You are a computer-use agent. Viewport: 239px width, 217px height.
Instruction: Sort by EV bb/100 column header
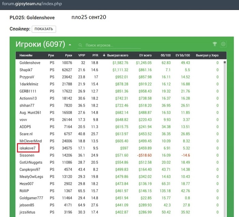[x=183, y=55]
